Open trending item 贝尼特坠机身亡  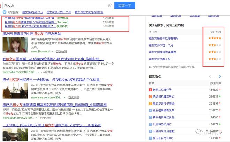point(162,124)
